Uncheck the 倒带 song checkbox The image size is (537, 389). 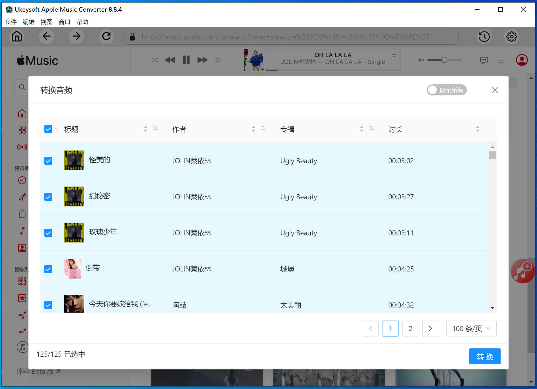tap(48, 269)
